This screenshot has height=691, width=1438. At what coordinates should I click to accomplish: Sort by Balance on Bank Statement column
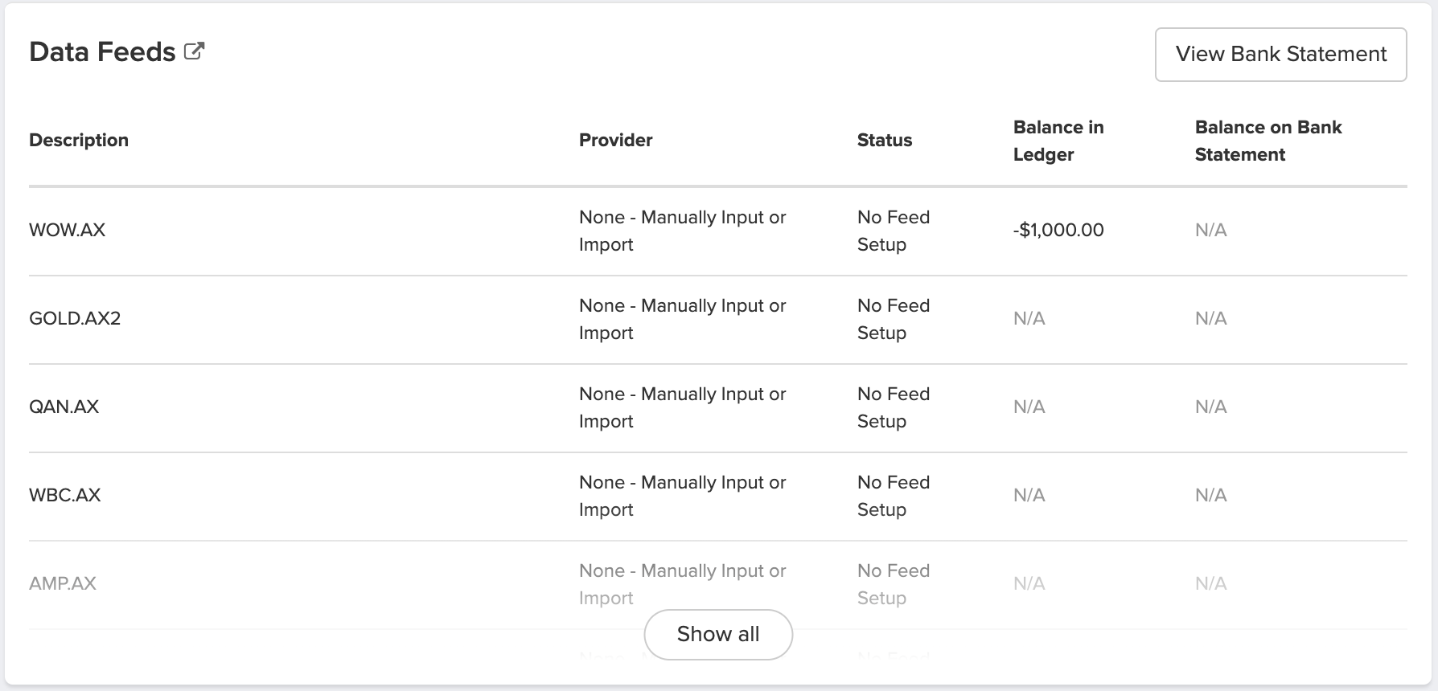pyautogui.click(x=1267, y=140)
